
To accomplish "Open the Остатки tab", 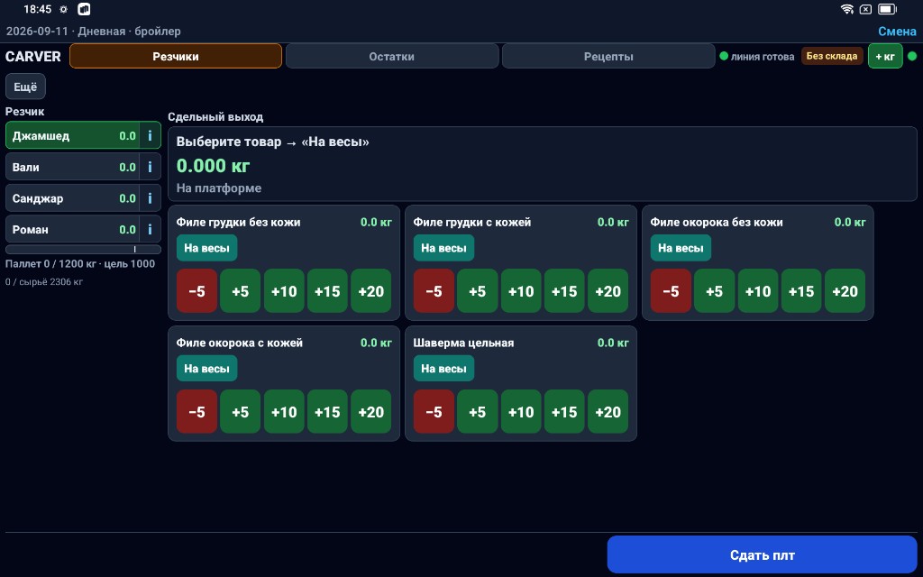I will pos(392,57).
